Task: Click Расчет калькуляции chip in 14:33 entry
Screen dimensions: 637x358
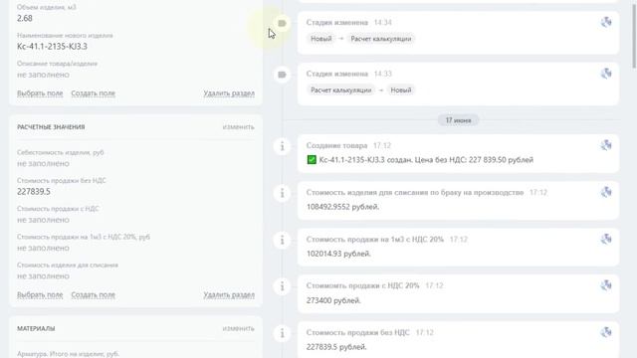Action: (340, 90)
